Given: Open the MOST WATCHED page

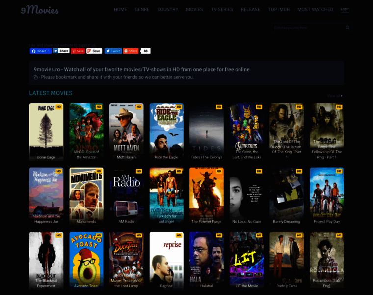Looking at the screenshot, I should pyautogui.click(x=315, y=9).
